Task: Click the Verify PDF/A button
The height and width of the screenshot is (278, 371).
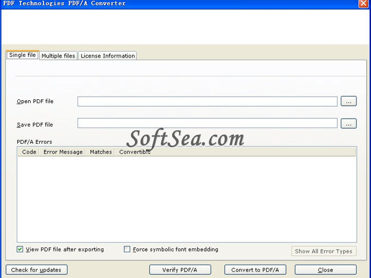Action: pos(180,270)
